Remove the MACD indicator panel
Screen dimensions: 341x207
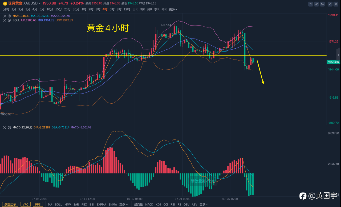click(x=5, y=128)
